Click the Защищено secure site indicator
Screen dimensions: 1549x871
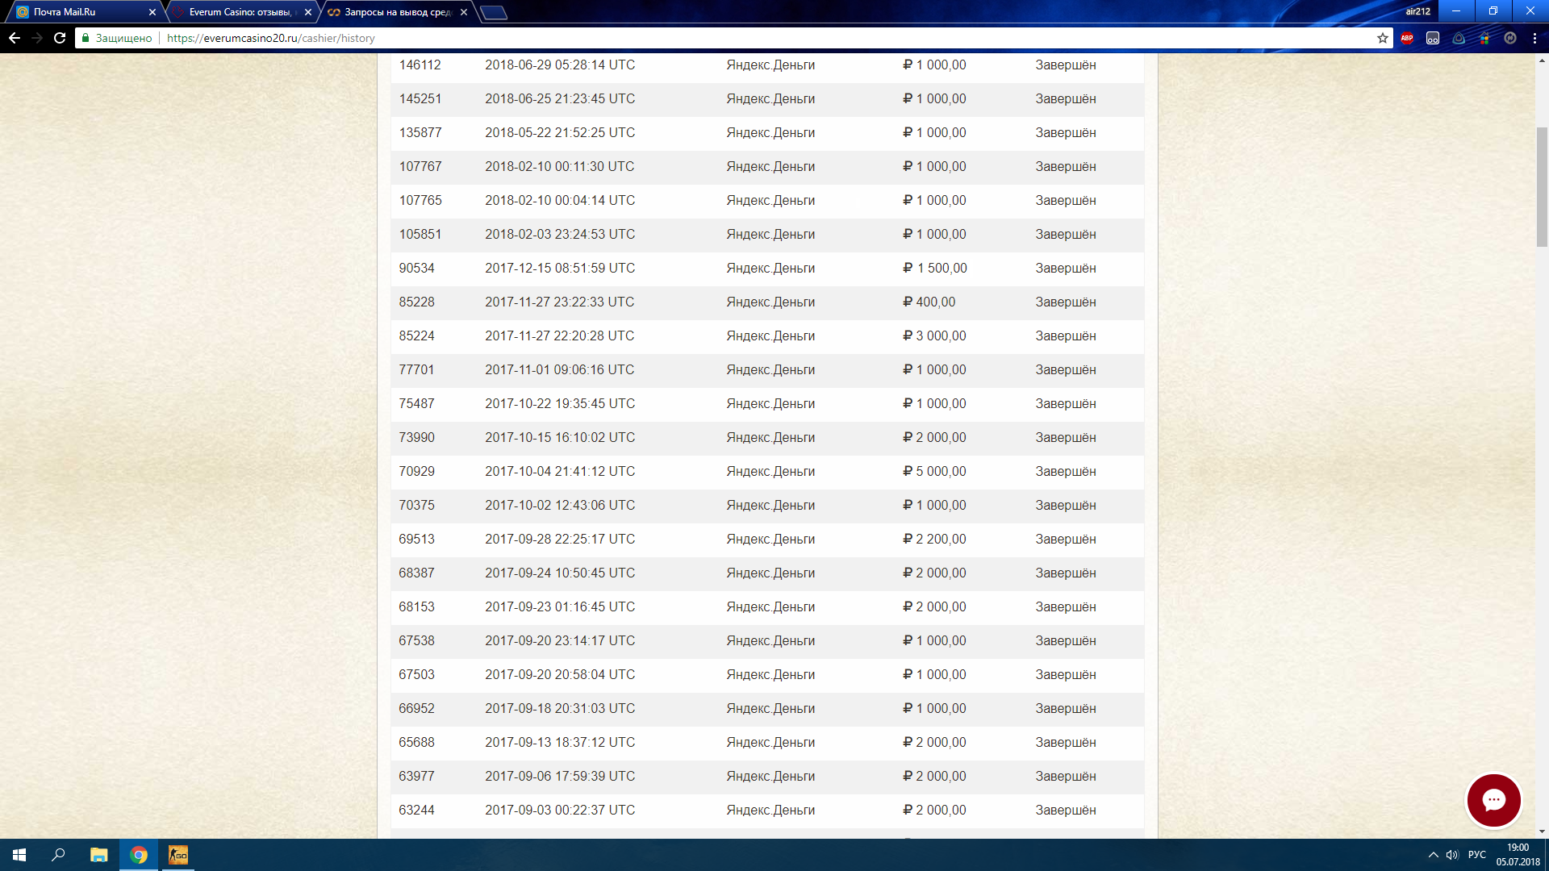[x=117, y=38]
